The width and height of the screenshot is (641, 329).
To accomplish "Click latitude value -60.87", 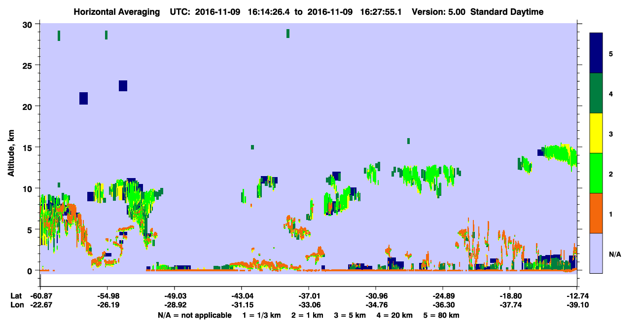I will [40, 295].
